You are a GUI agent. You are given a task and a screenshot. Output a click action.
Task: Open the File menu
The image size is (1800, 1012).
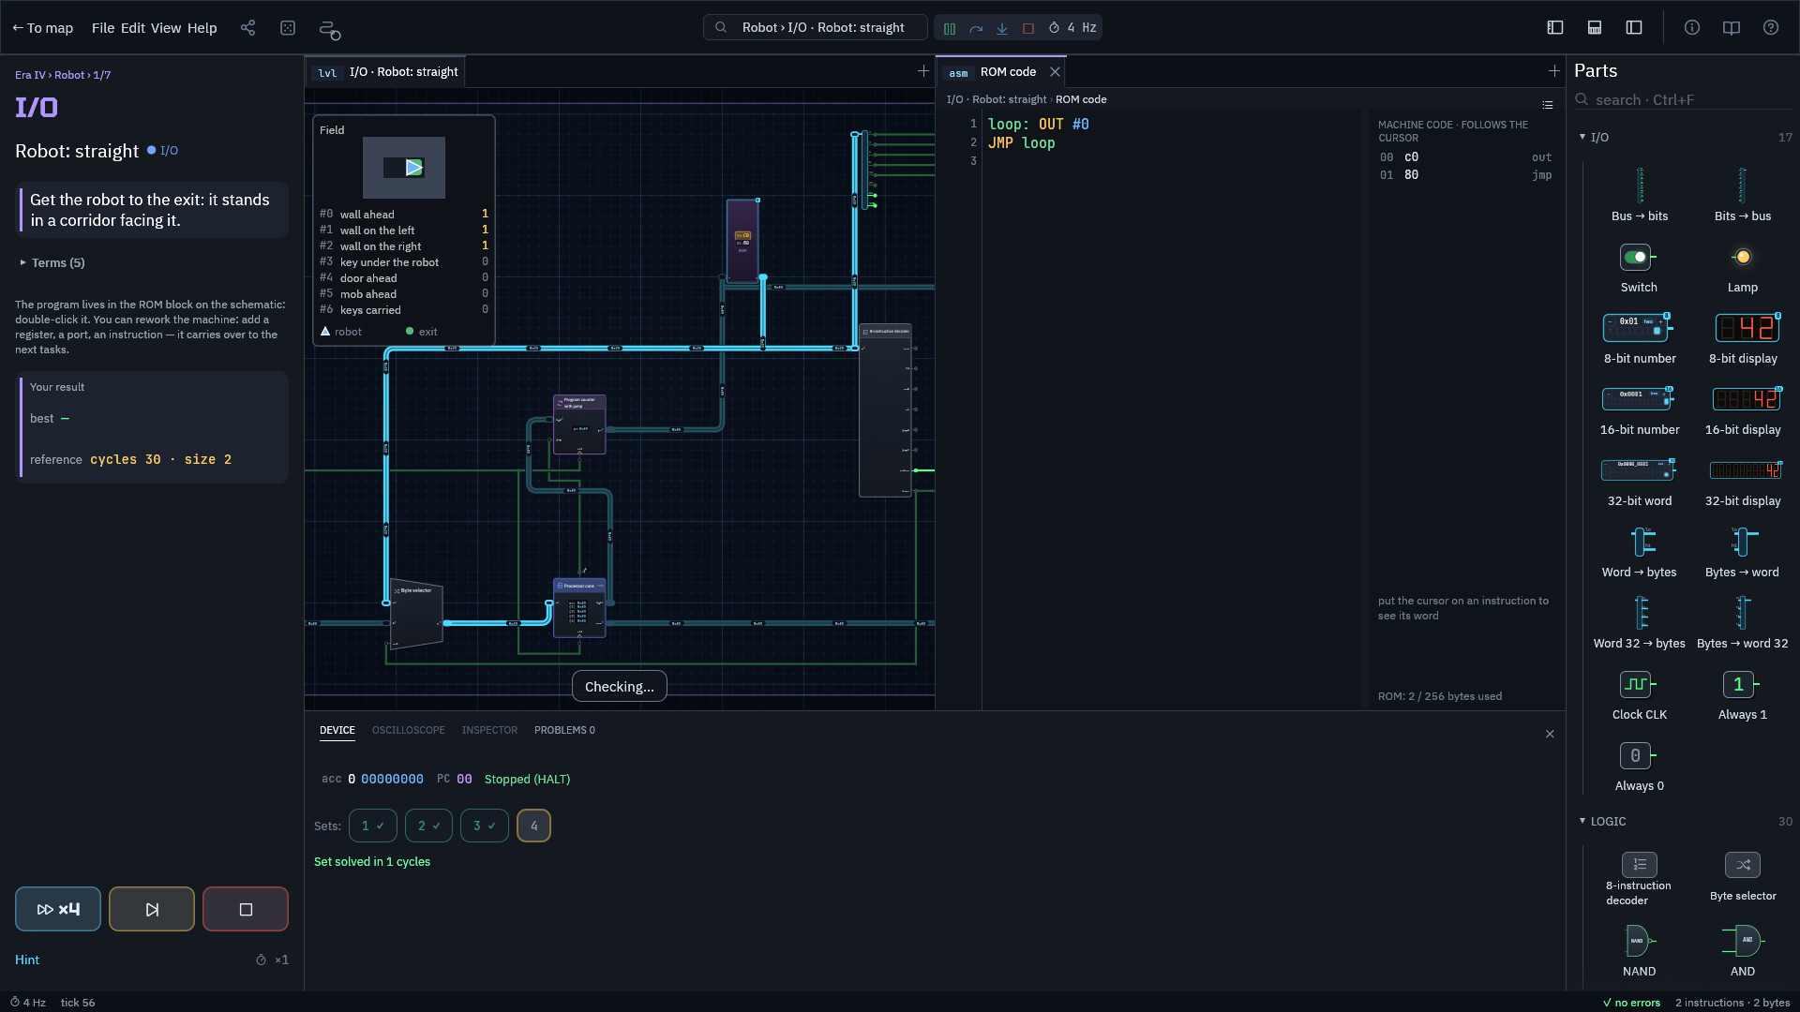[103, 28]
